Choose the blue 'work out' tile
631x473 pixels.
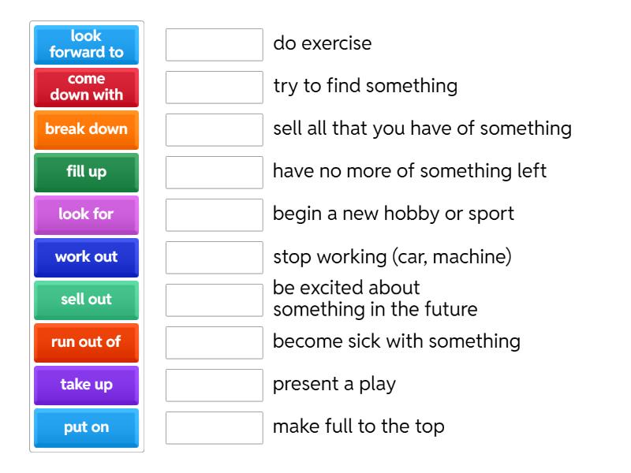[x=87, y=257]
